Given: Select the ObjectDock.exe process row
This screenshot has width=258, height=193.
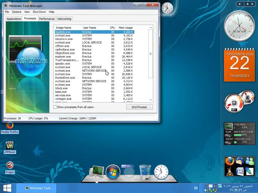Looking at the screenshot, I should pyautogui.click(x=94, y=53).
